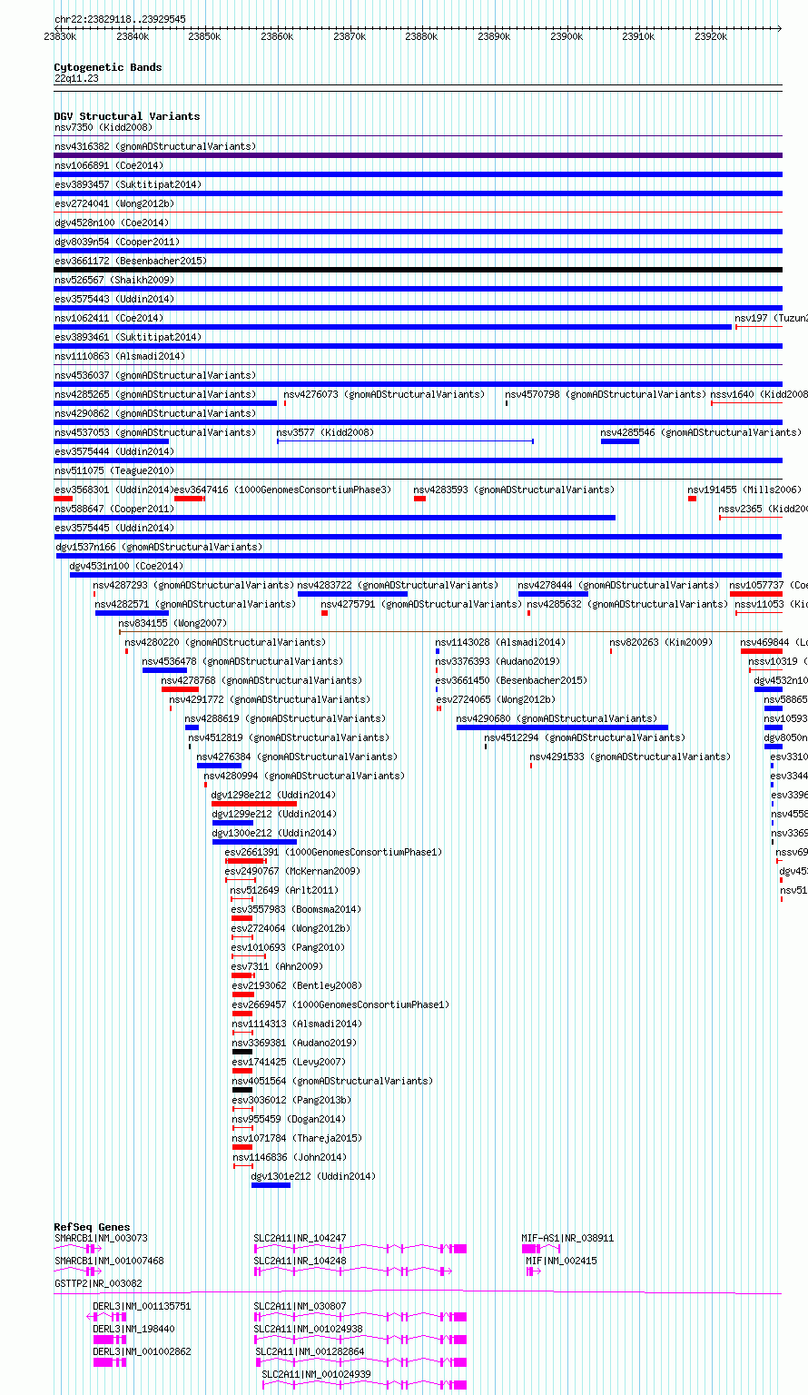This screenshot has height=1395, width=808.
Task: Select blue bar of nsv4282571
Action: coord(132,613)
